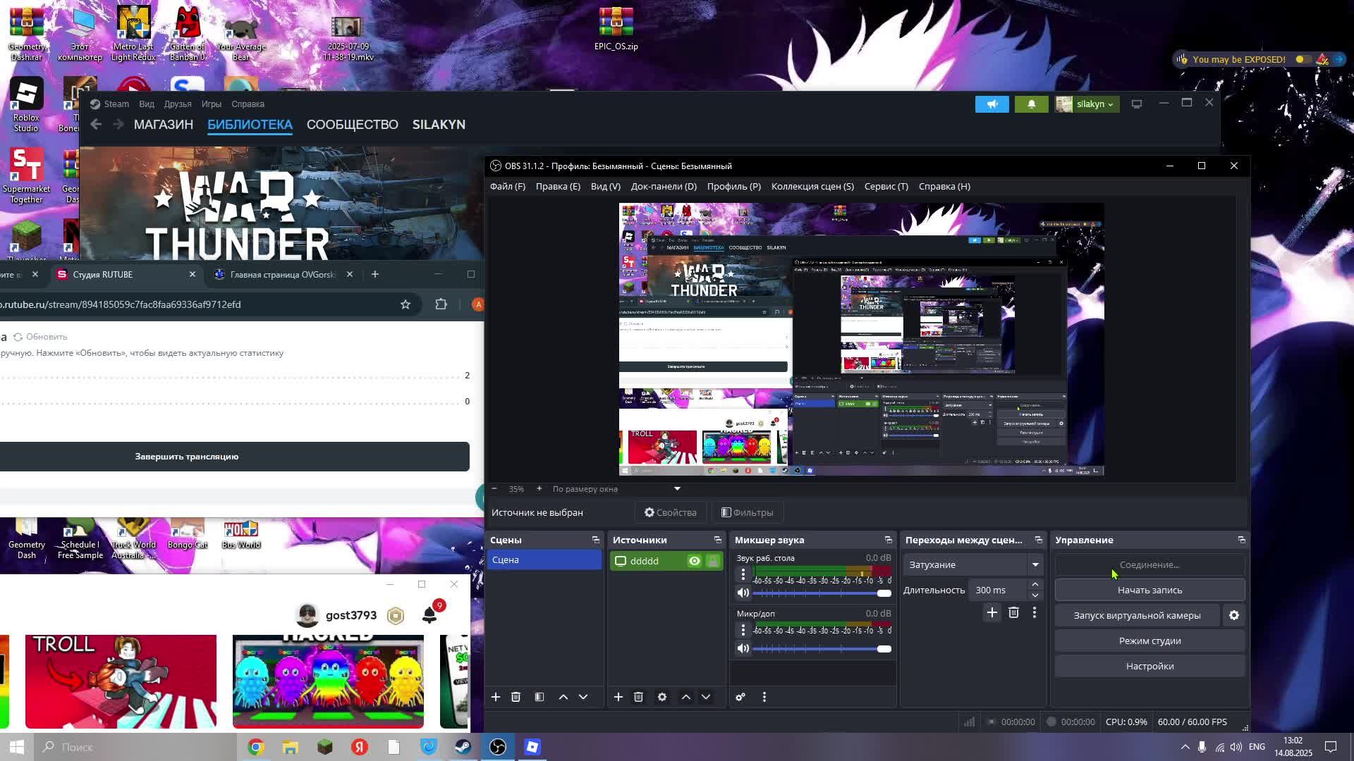1354x761 pixels.
Task: Open the Док-панели (D) menu
Action: [x=663, y=186]
